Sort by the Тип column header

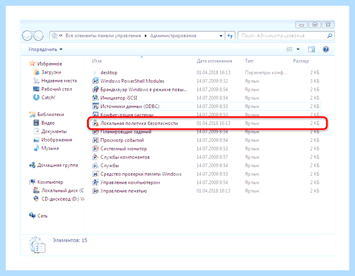click(x=249, y=61)
